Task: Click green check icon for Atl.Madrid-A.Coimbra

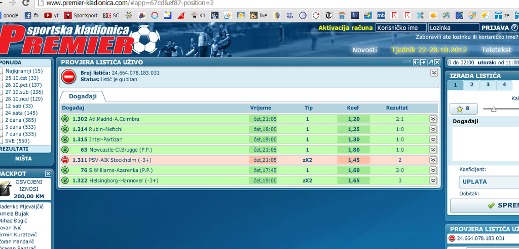Action: pyautogui.click(x=65, y=119)
